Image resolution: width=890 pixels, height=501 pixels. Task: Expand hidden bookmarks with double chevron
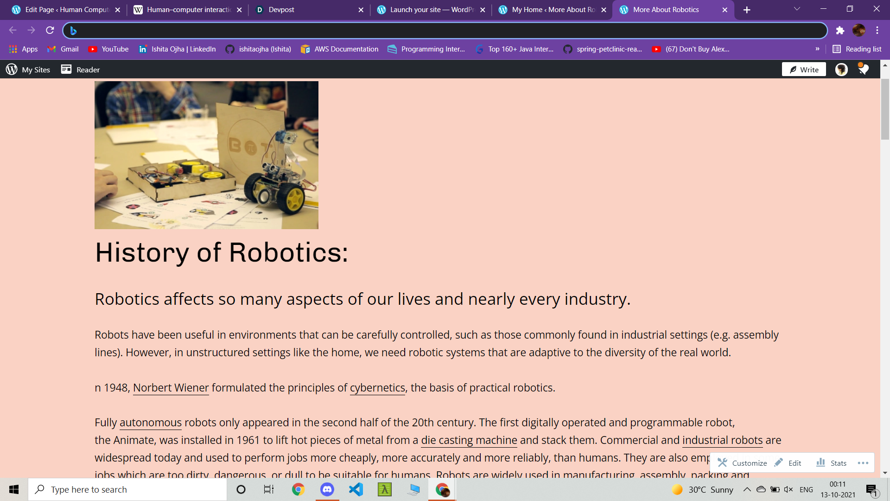[x=817, y=49]
